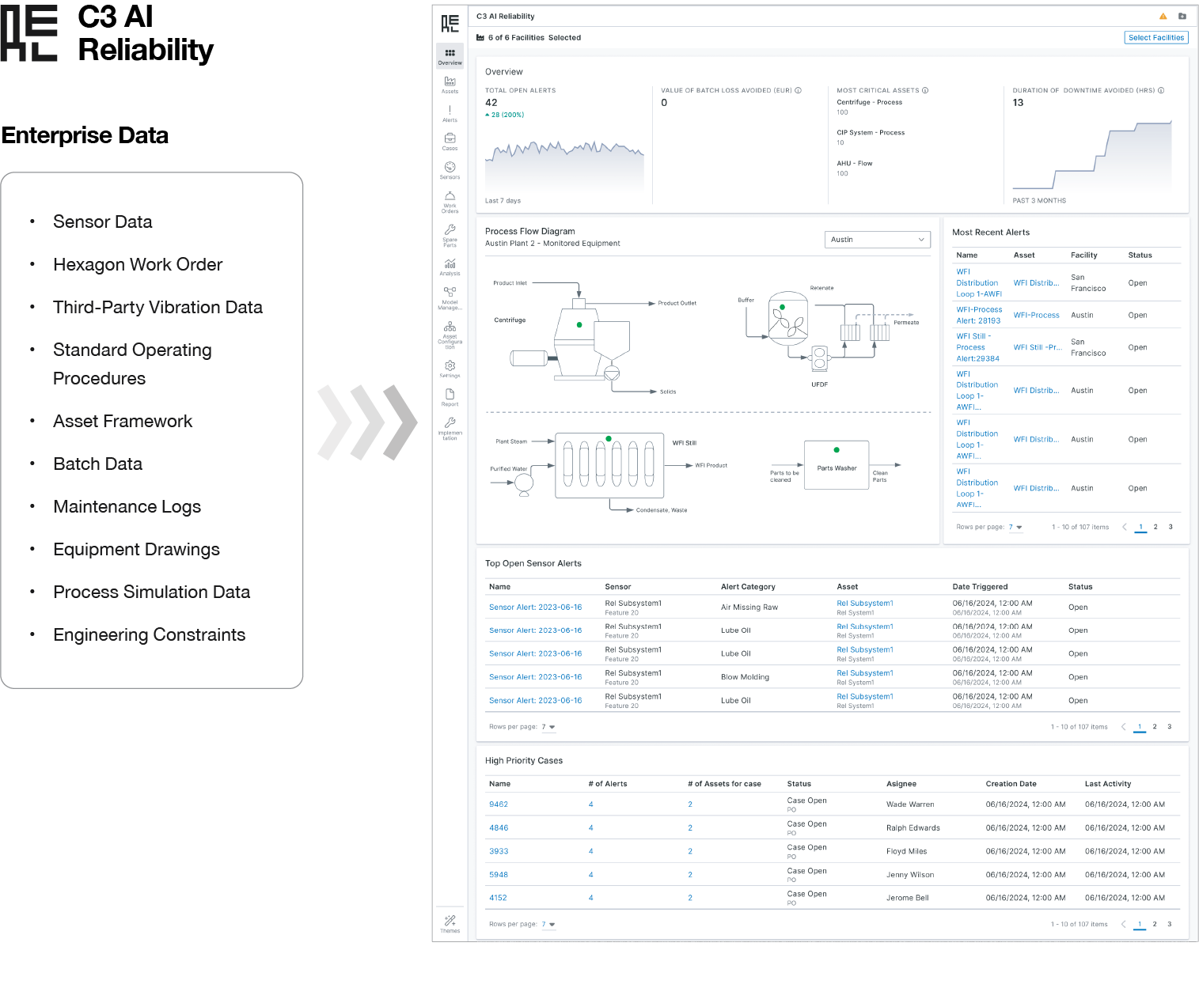Open the WFI-Process Alert: 28193 link
The width and height of the screenshot is (1199, 1007).
click(979, 315)
